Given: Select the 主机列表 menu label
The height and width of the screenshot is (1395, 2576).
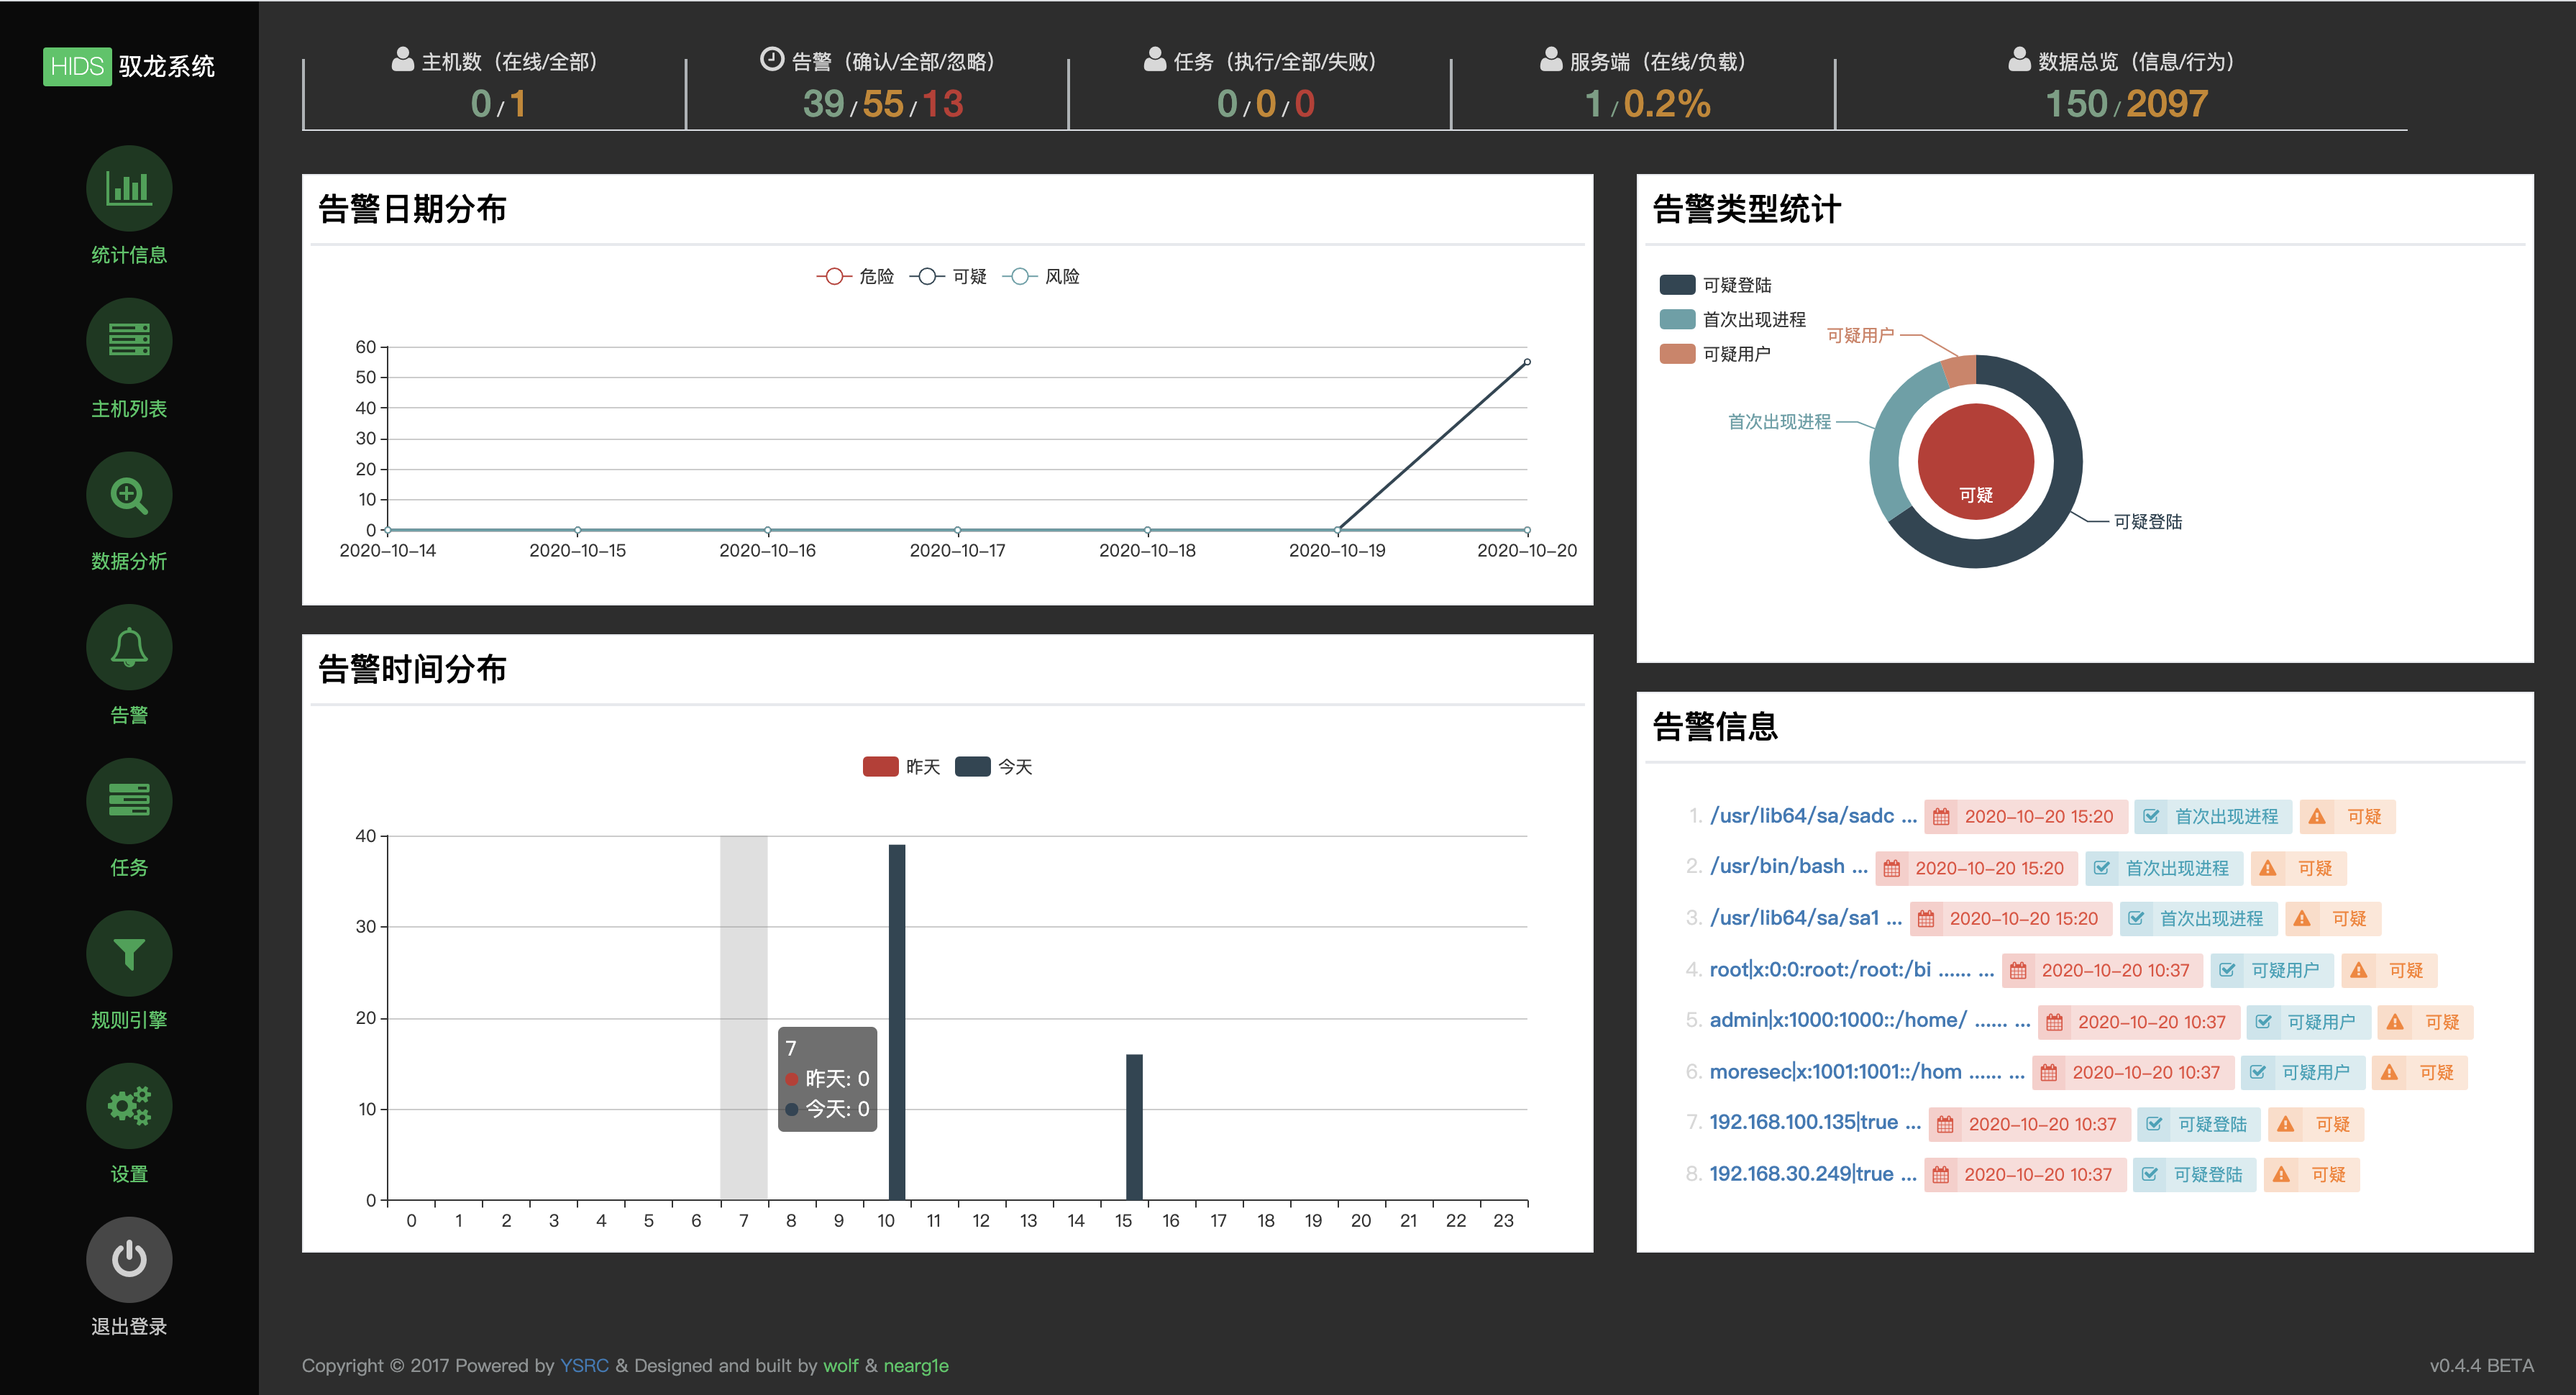Looking at the screenshot, I should coord(129,408).
